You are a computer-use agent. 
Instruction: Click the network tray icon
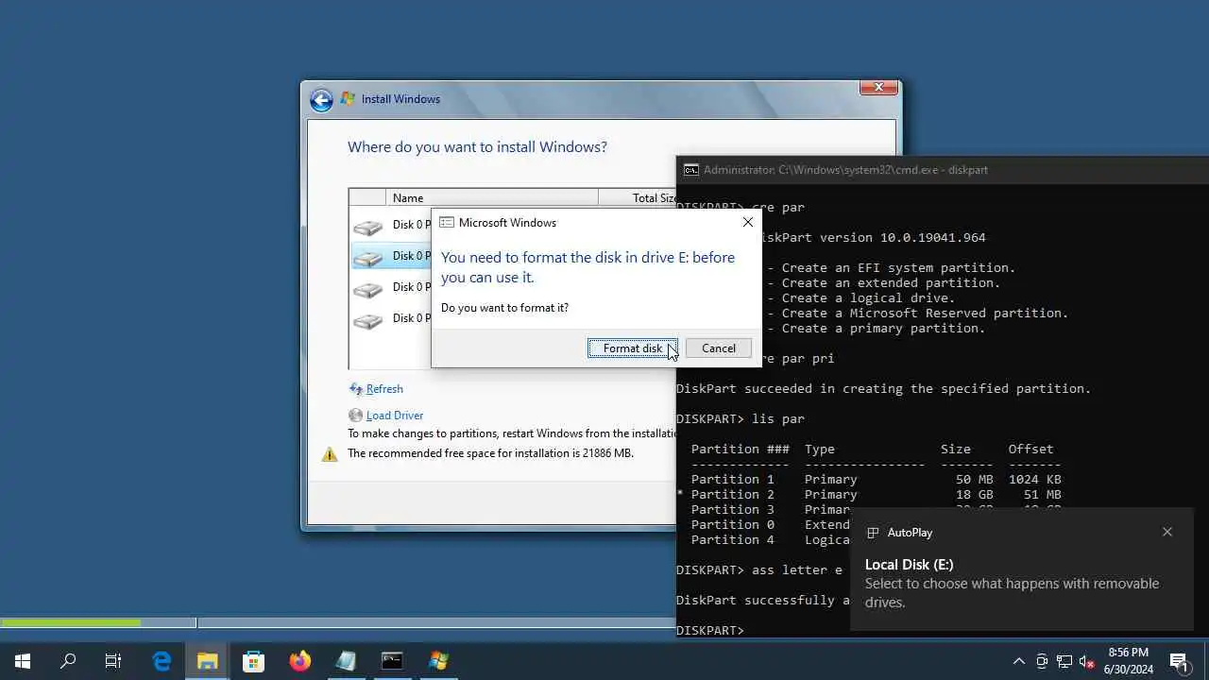1064,661
